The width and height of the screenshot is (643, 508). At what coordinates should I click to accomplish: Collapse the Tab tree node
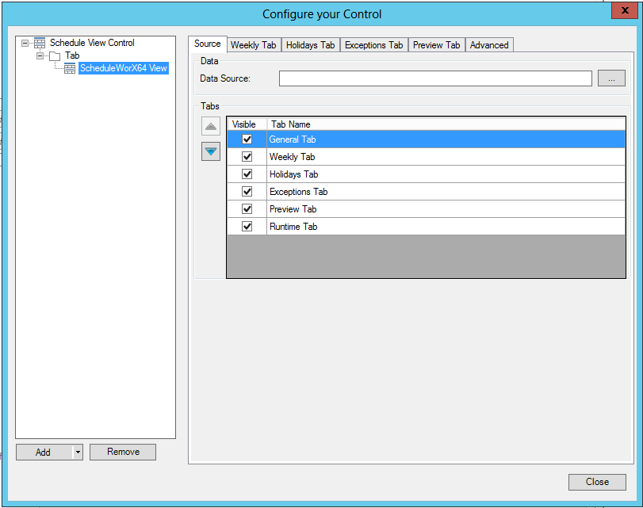40,56
